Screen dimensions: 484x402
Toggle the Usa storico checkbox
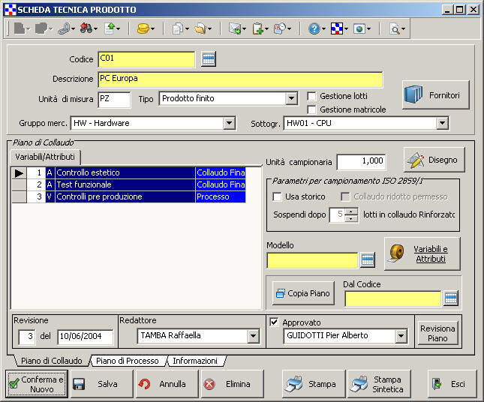pyautogui.click(x=277, y=196)
